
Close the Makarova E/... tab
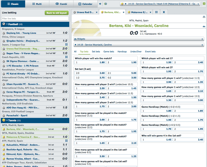coord(150,12)
